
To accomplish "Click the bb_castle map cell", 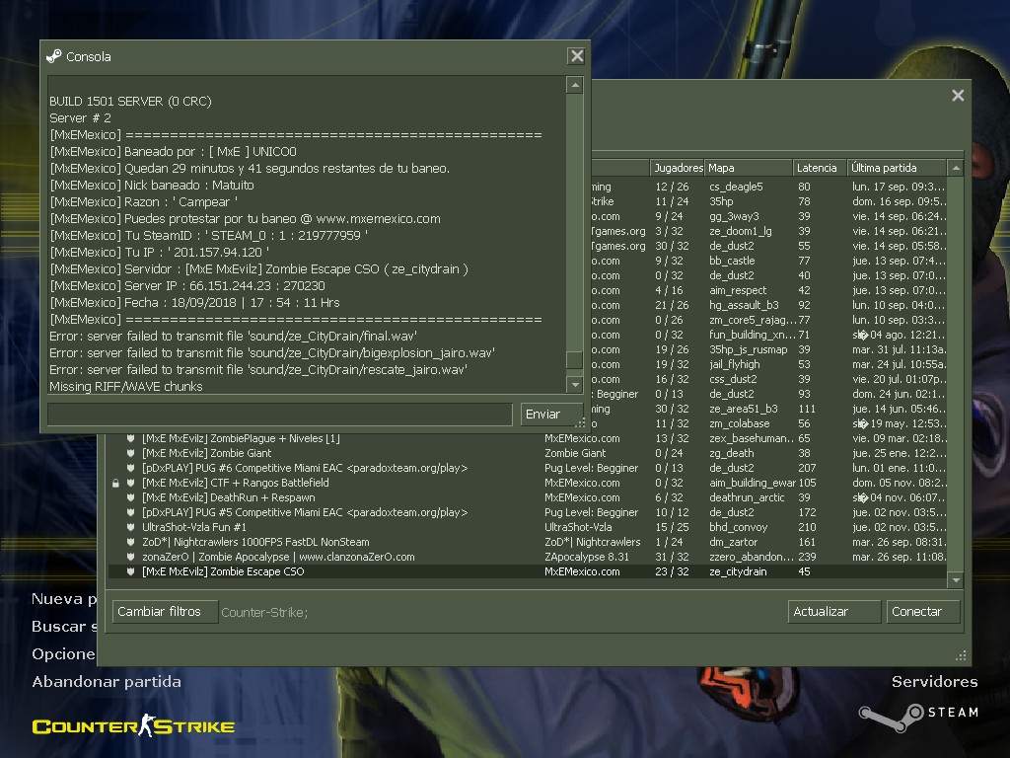I will pyautogui.click(x=732, y=261).
